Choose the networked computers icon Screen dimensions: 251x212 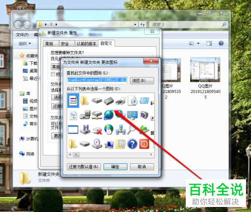pos(120,130)
